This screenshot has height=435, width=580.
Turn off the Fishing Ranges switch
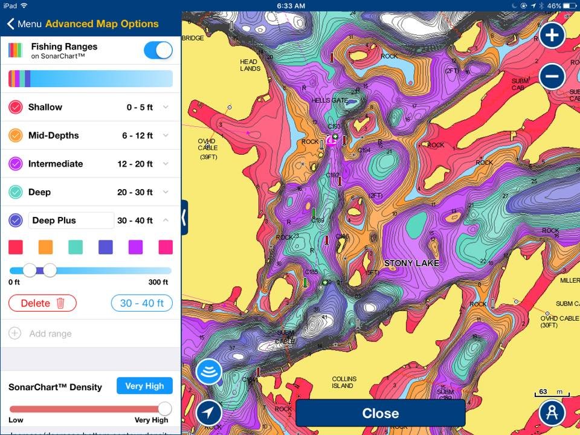(x=158, y=51)
